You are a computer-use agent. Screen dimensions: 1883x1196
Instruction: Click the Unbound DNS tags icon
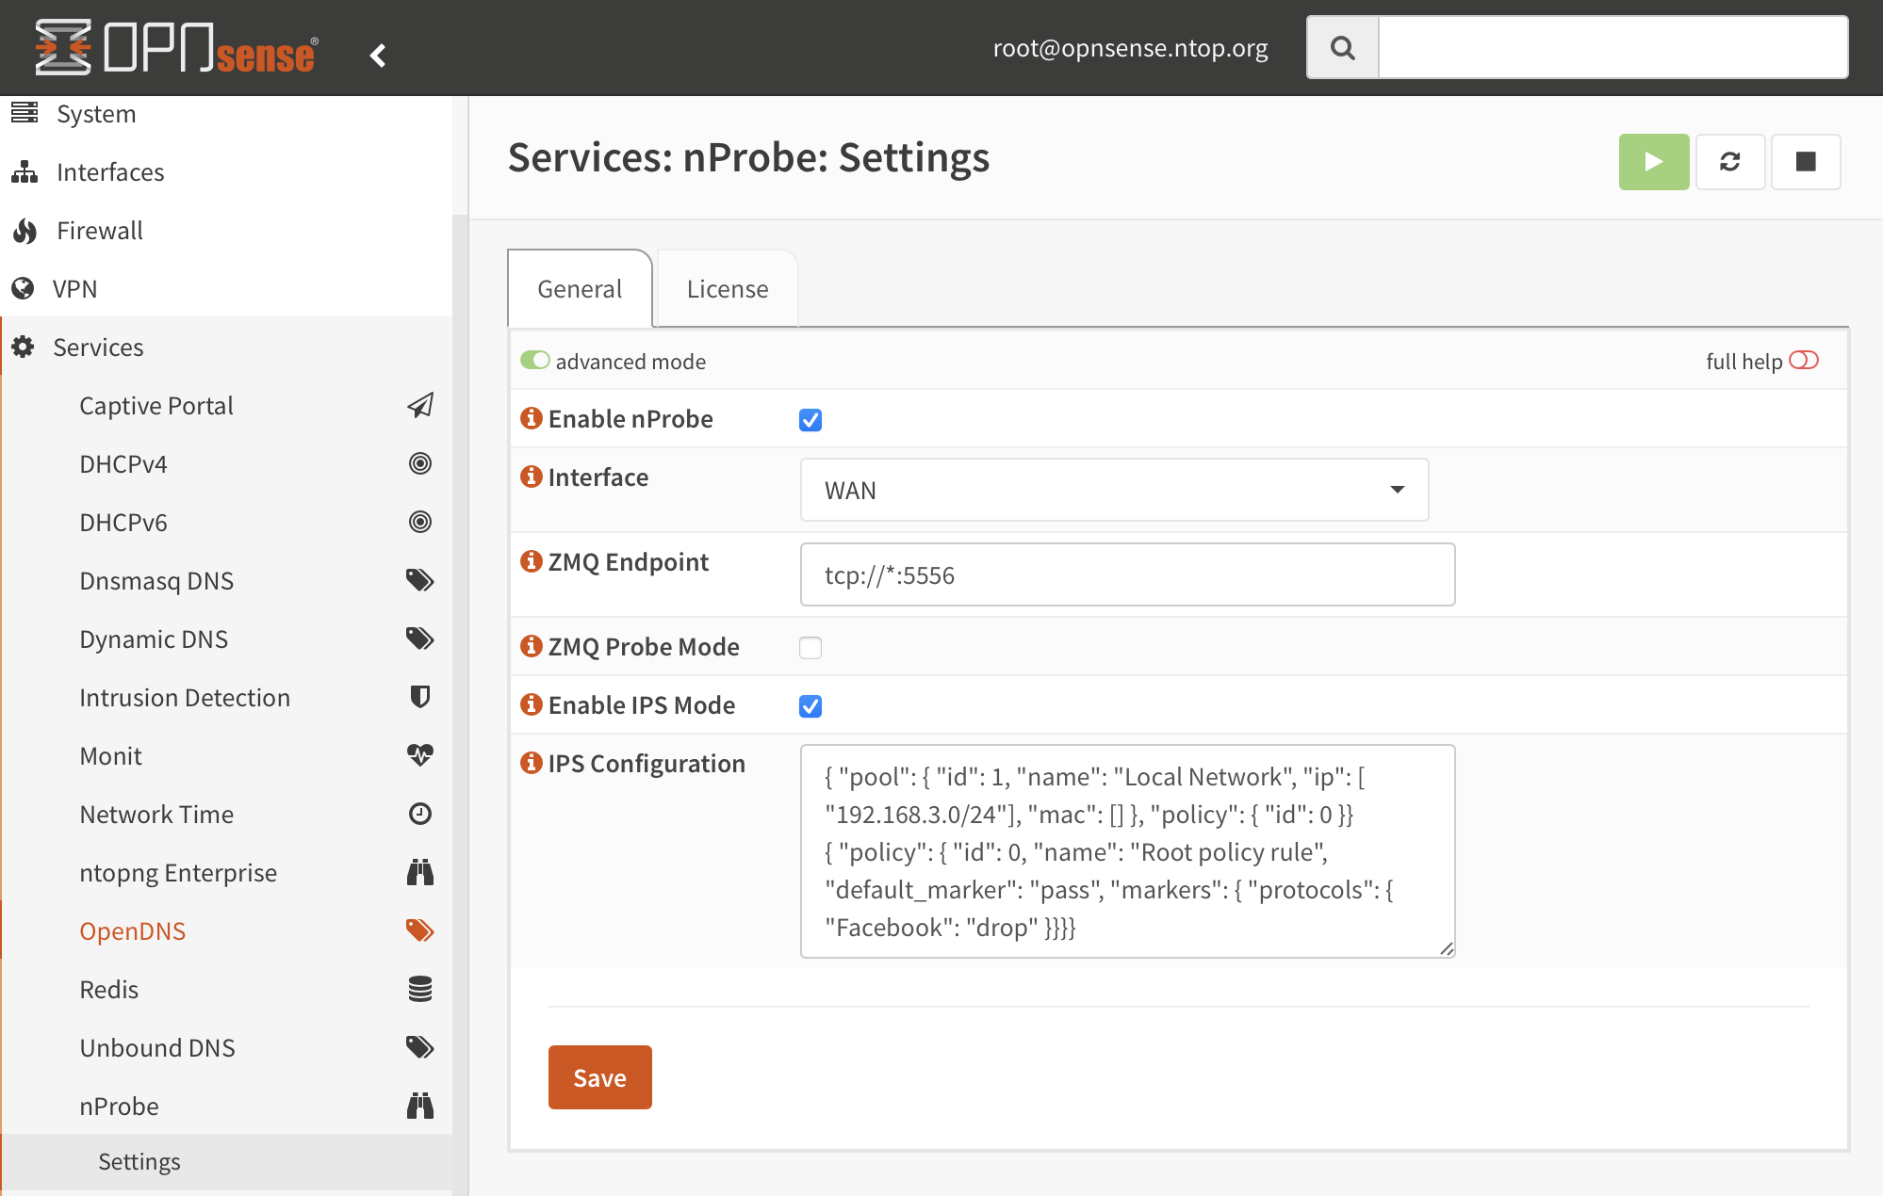click(420, 1047)
